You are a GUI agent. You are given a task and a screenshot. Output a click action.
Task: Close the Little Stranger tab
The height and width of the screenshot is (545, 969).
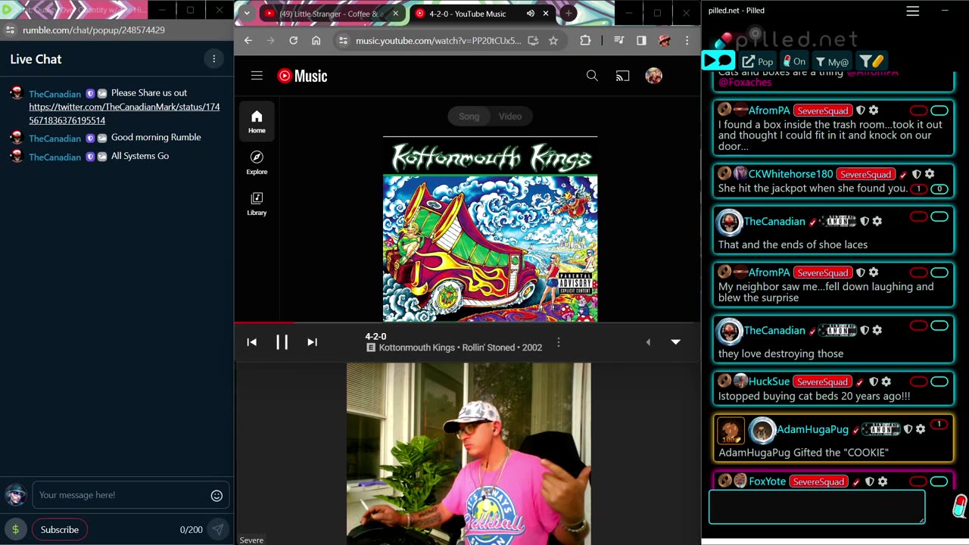click(395, 14)
